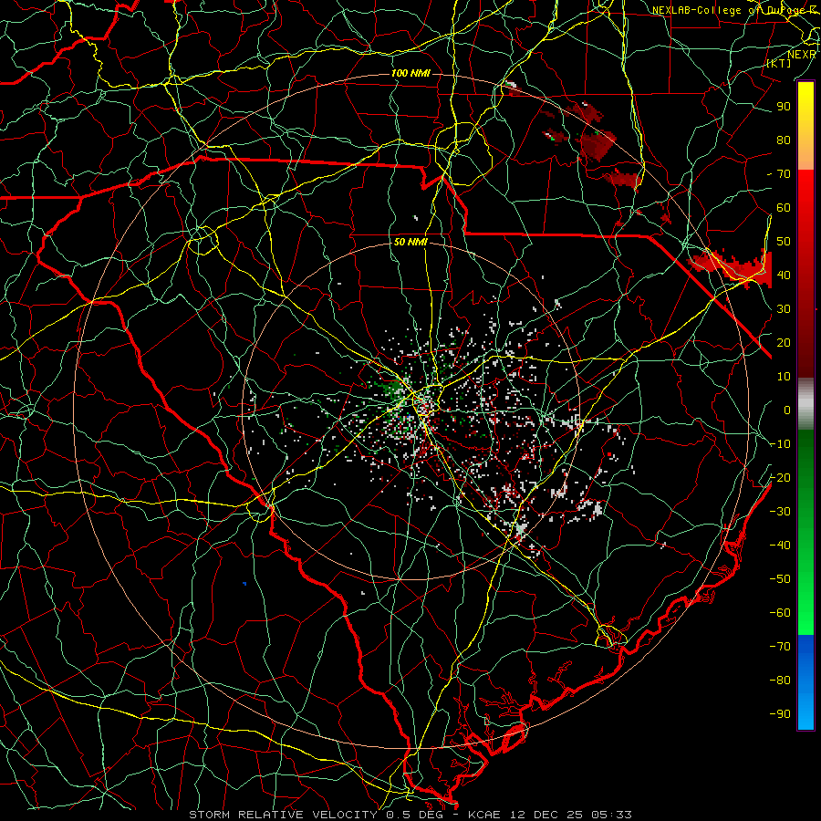Click the -80 value on the velocity scale

pyautogui.click(x=780, y=681)
